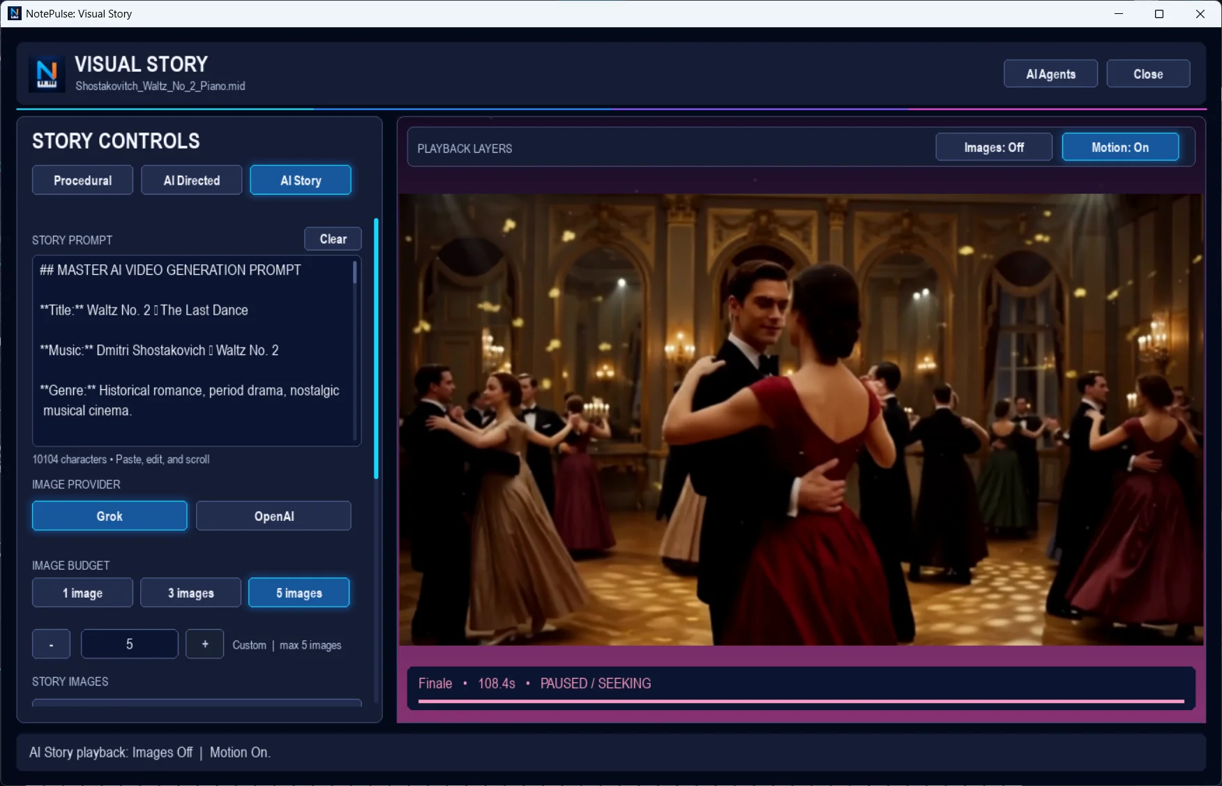Switch to AI Directed mode
1222x786 pixels.
192,180
